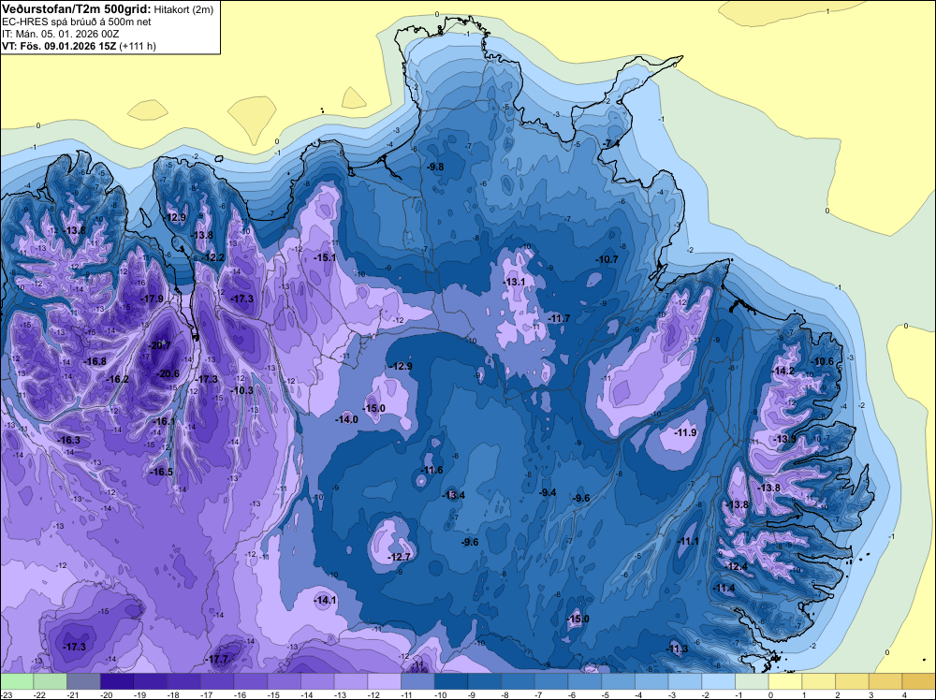Click the -16.3 temperature reading

click(x=68, y=441)
